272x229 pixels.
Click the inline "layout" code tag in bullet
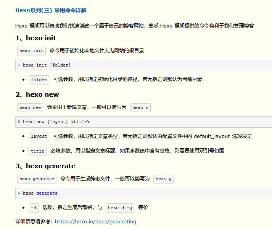39,136
